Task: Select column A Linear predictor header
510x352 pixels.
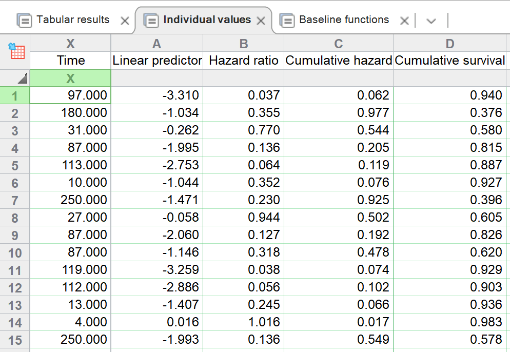Action: pyautogui.click(x=157, y=44)
